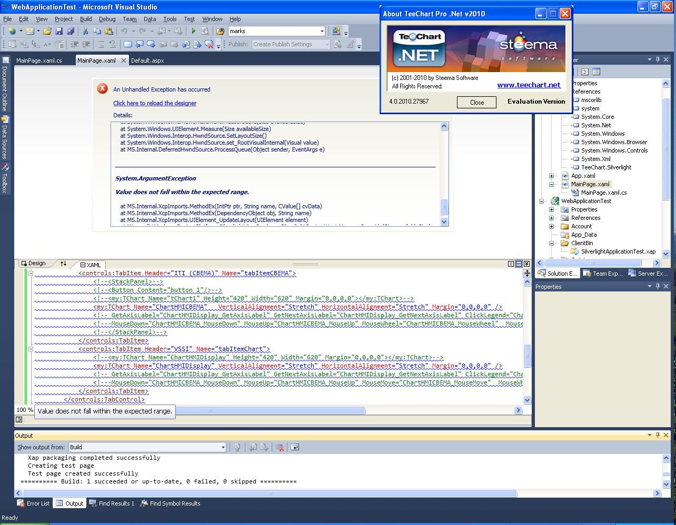Switch to the Team Explorer tab
Image resolution: width=676 pixels, height=525 pixels.
[x=602, y=273]
